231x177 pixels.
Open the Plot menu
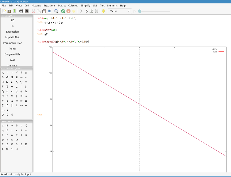pyautogui.click(x=102, y=5)
